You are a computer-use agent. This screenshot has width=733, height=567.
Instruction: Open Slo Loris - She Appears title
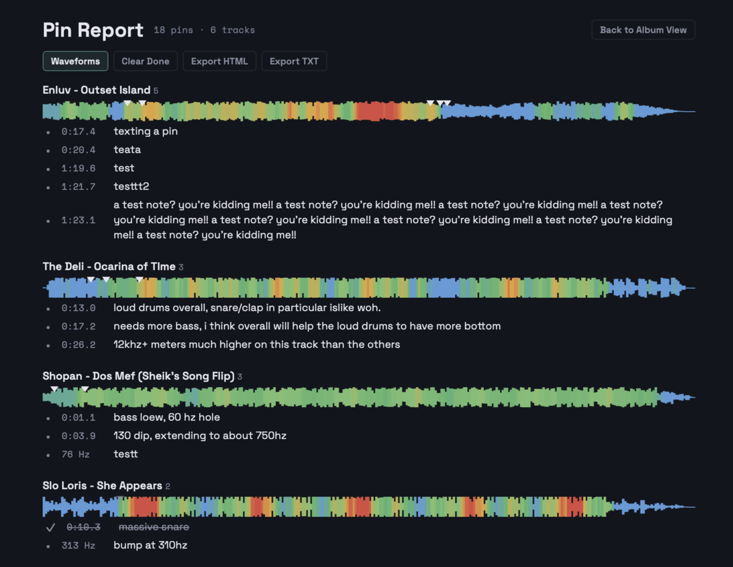tap(103, 486)
